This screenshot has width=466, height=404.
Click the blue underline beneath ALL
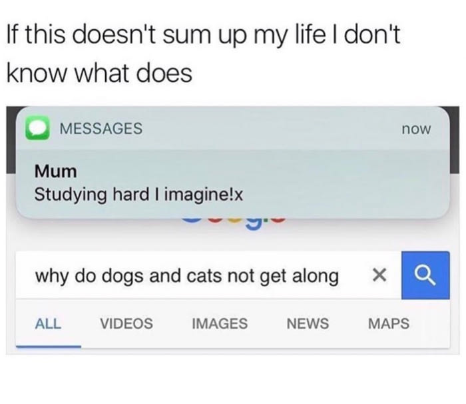pos(49,347)
